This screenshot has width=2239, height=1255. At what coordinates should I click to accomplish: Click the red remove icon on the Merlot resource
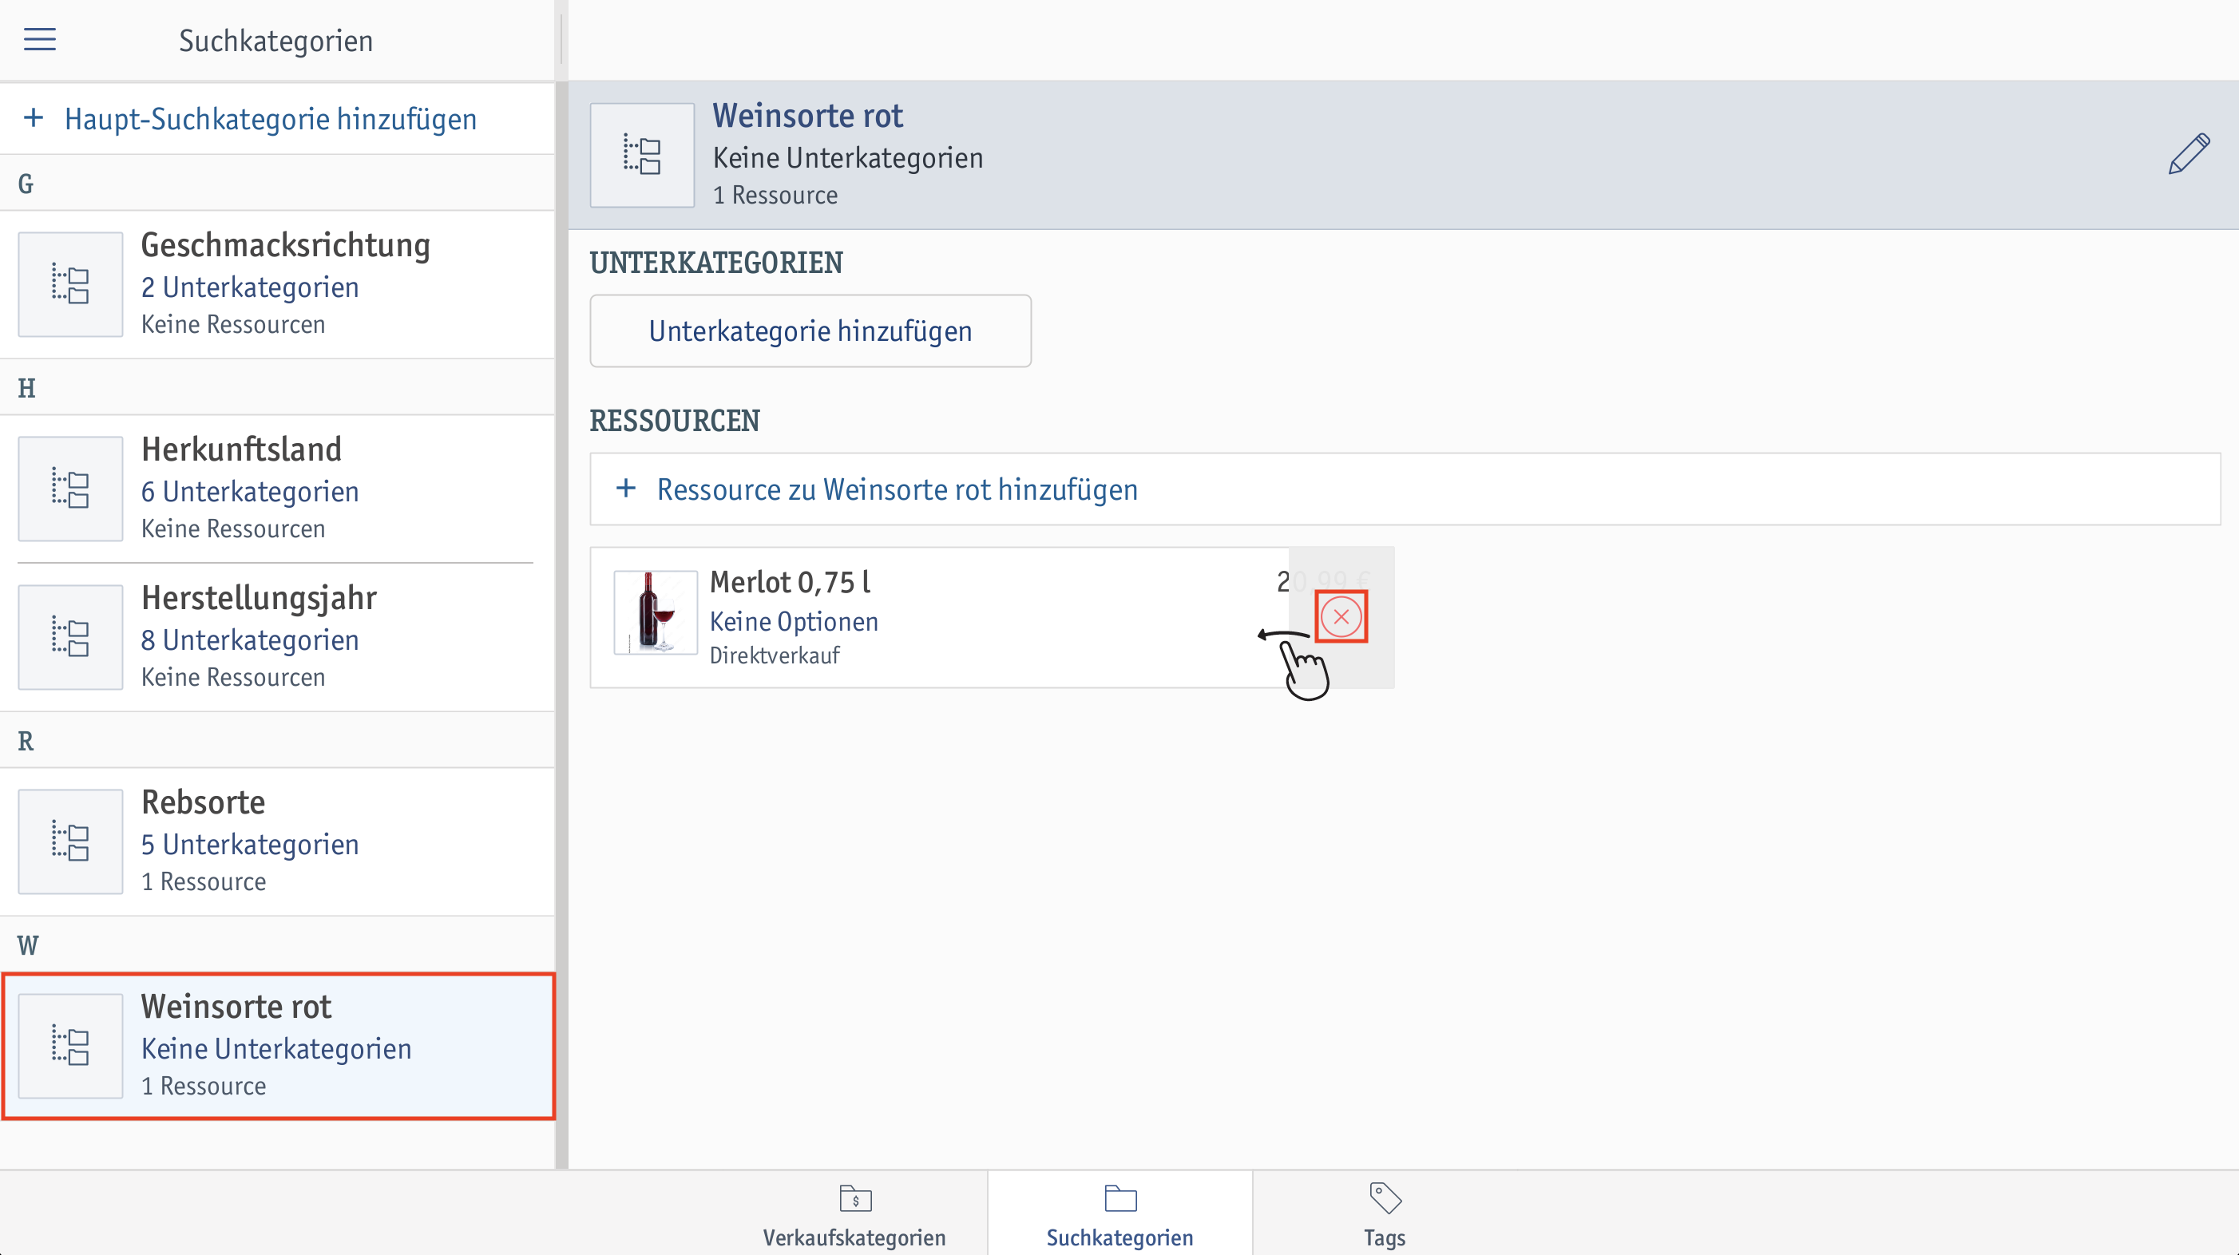pyautogui.click(x=1340, y=617)
